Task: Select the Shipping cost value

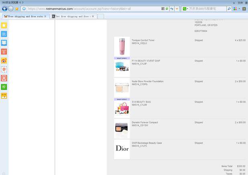Action: point(242,170)
